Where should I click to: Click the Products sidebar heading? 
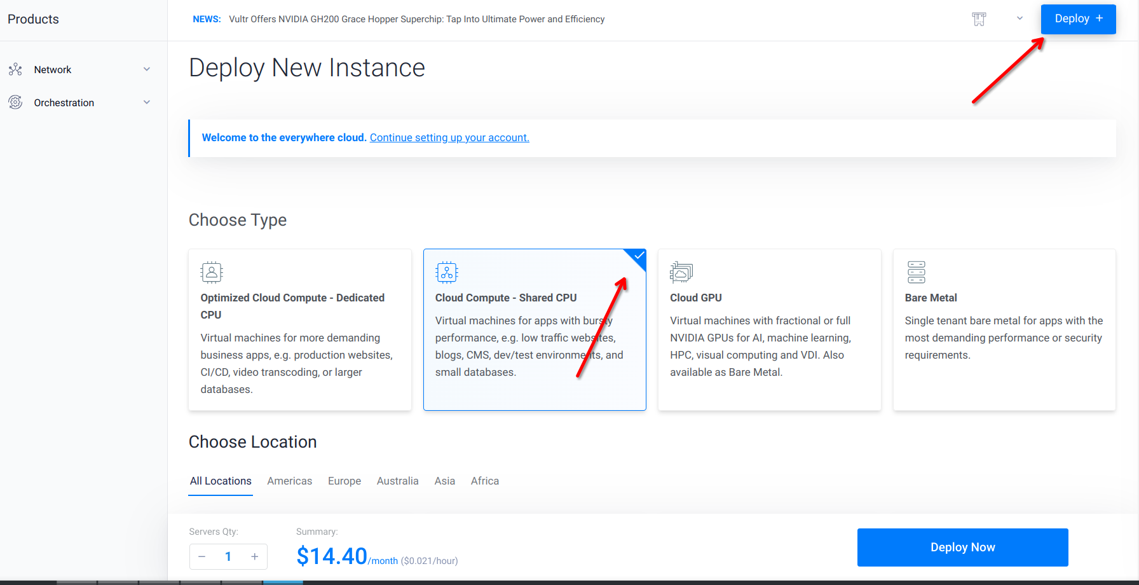(33, 19)
